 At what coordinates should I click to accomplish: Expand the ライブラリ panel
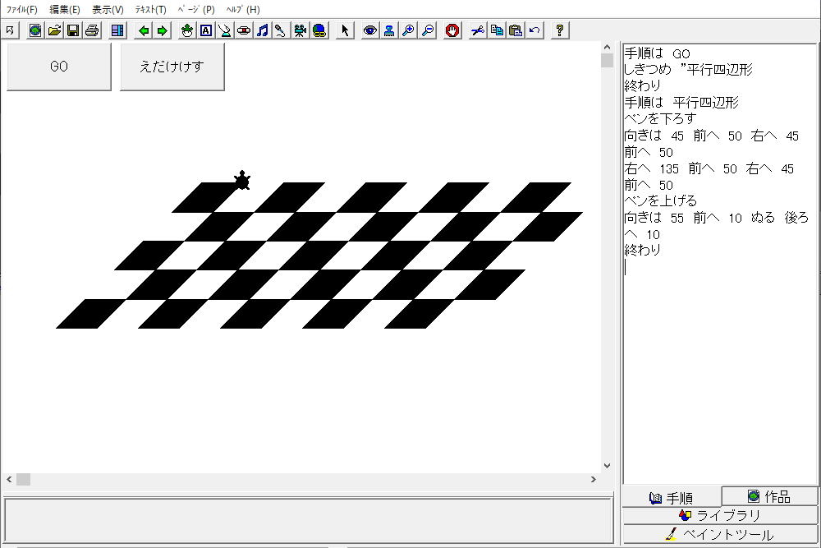pyautogui.click(x=720, y=515)
